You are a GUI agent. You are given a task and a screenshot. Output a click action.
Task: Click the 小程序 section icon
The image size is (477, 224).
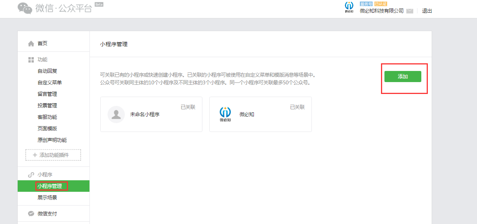[x=31, y=175]
